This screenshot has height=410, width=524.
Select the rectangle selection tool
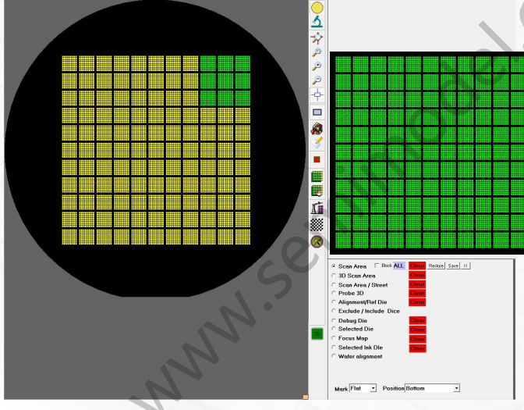pos(317,112)
